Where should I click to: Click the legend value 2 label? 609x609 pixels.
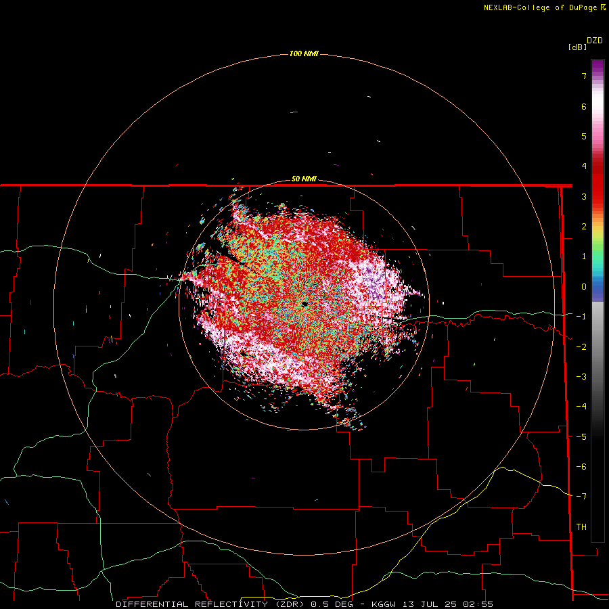(584, 227)
